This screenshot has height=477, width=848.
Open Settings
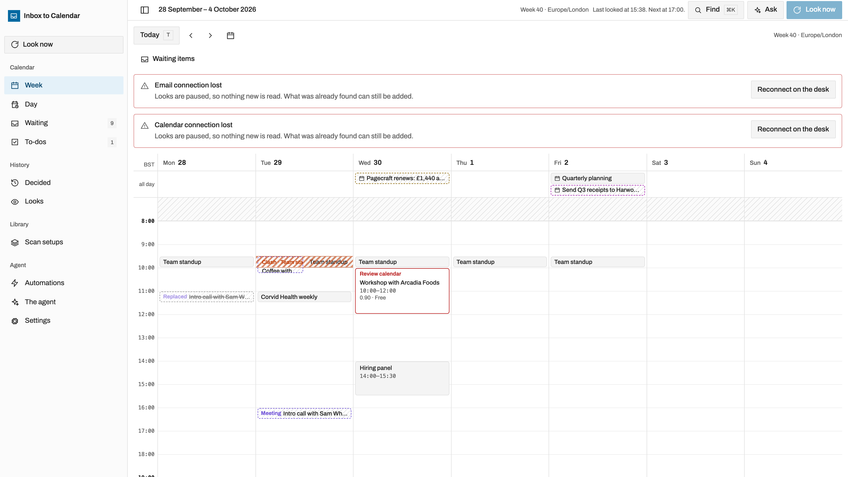[64, 321]
